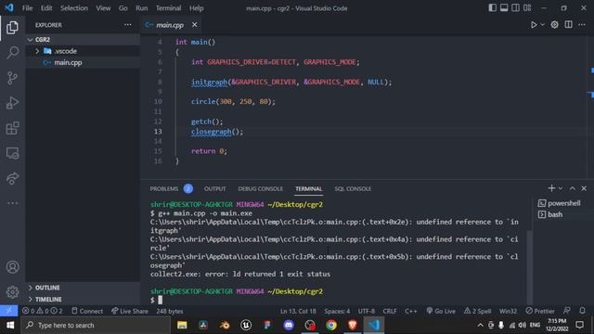Open errors and warnings status item

42,311
